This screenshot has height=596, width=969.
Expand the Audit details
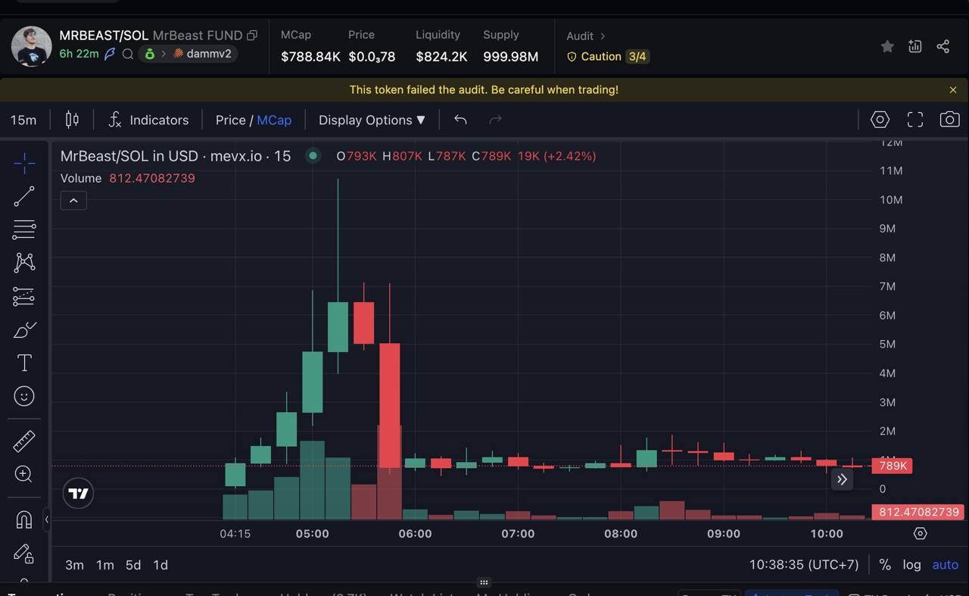[x=586, y=36]
